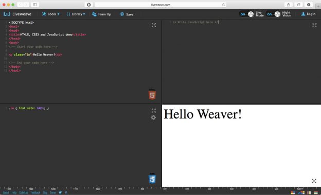Click the Liveweave logo
Image resolution: width=321 pixels, height=195 pixels.
pos(17,14)
